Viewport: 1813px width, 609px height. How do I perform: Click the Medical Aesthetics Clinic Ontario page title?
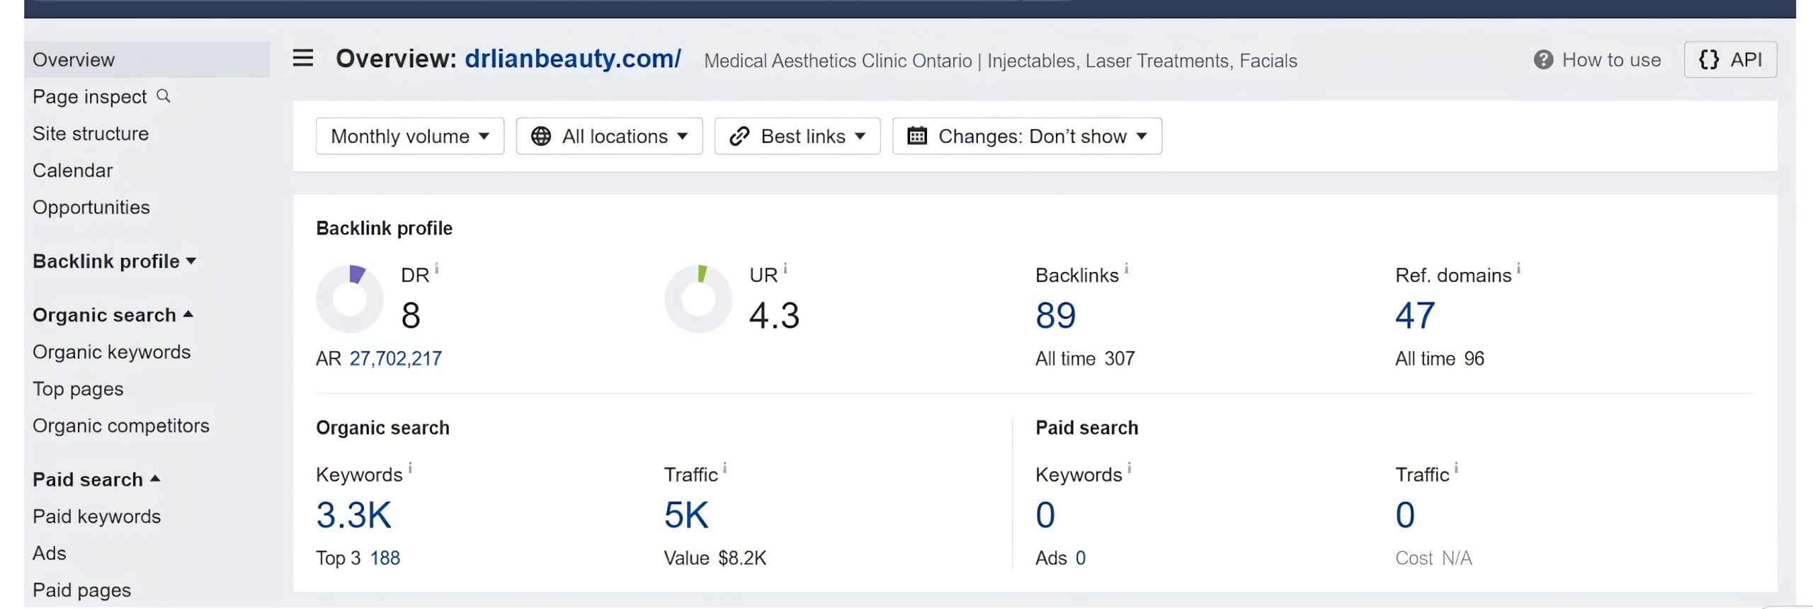pyautogui.click(x=1001, y=61)
